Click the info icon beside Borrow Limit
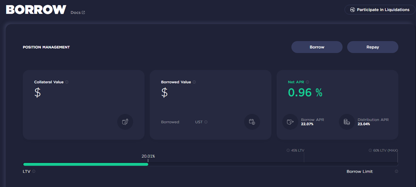Viewport: 416px width, 187px height. [397, 172]
